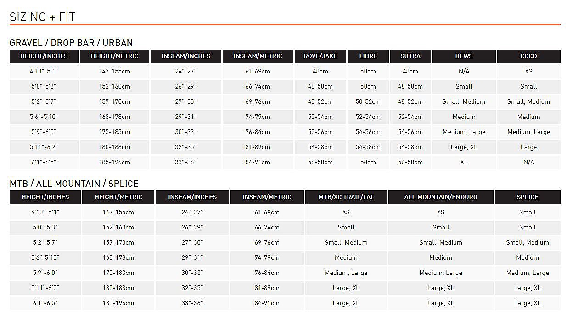This screenshot has width=567, height=319.
Task: Click the XL-only cell in the DEWS column
Action: [x=464, y=162]
